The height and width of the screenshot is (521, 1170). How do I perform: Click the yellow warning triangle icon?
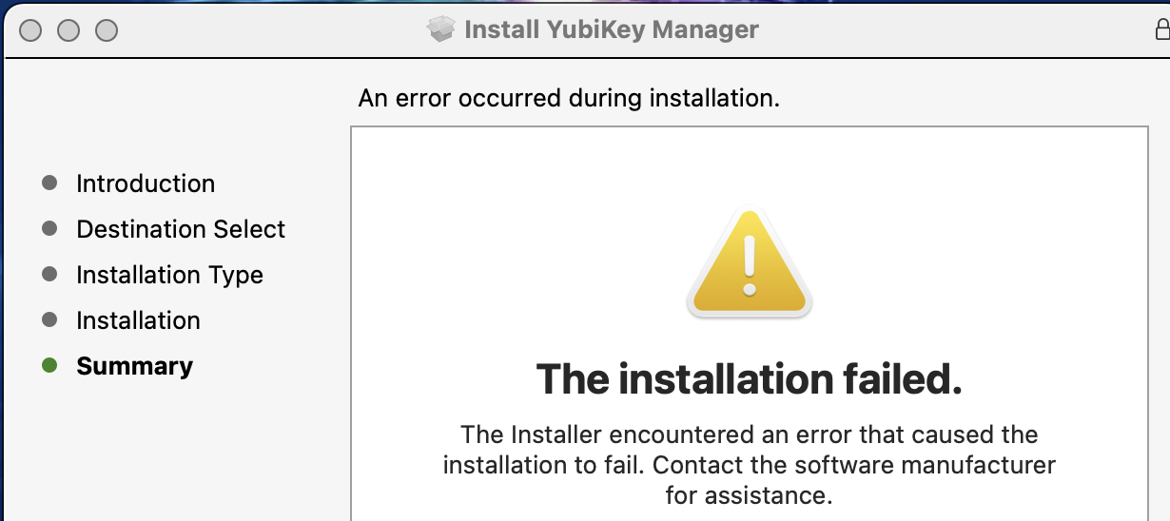pyautogui.click(x=749, y=263)
